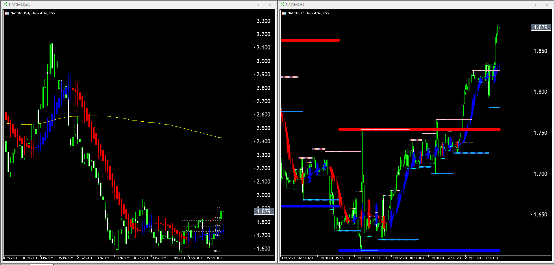Viewport: 555px width, 265px height.
Task: Click the '11 Apr 2024' date on H1 time axis
Action: click(288, 258)
